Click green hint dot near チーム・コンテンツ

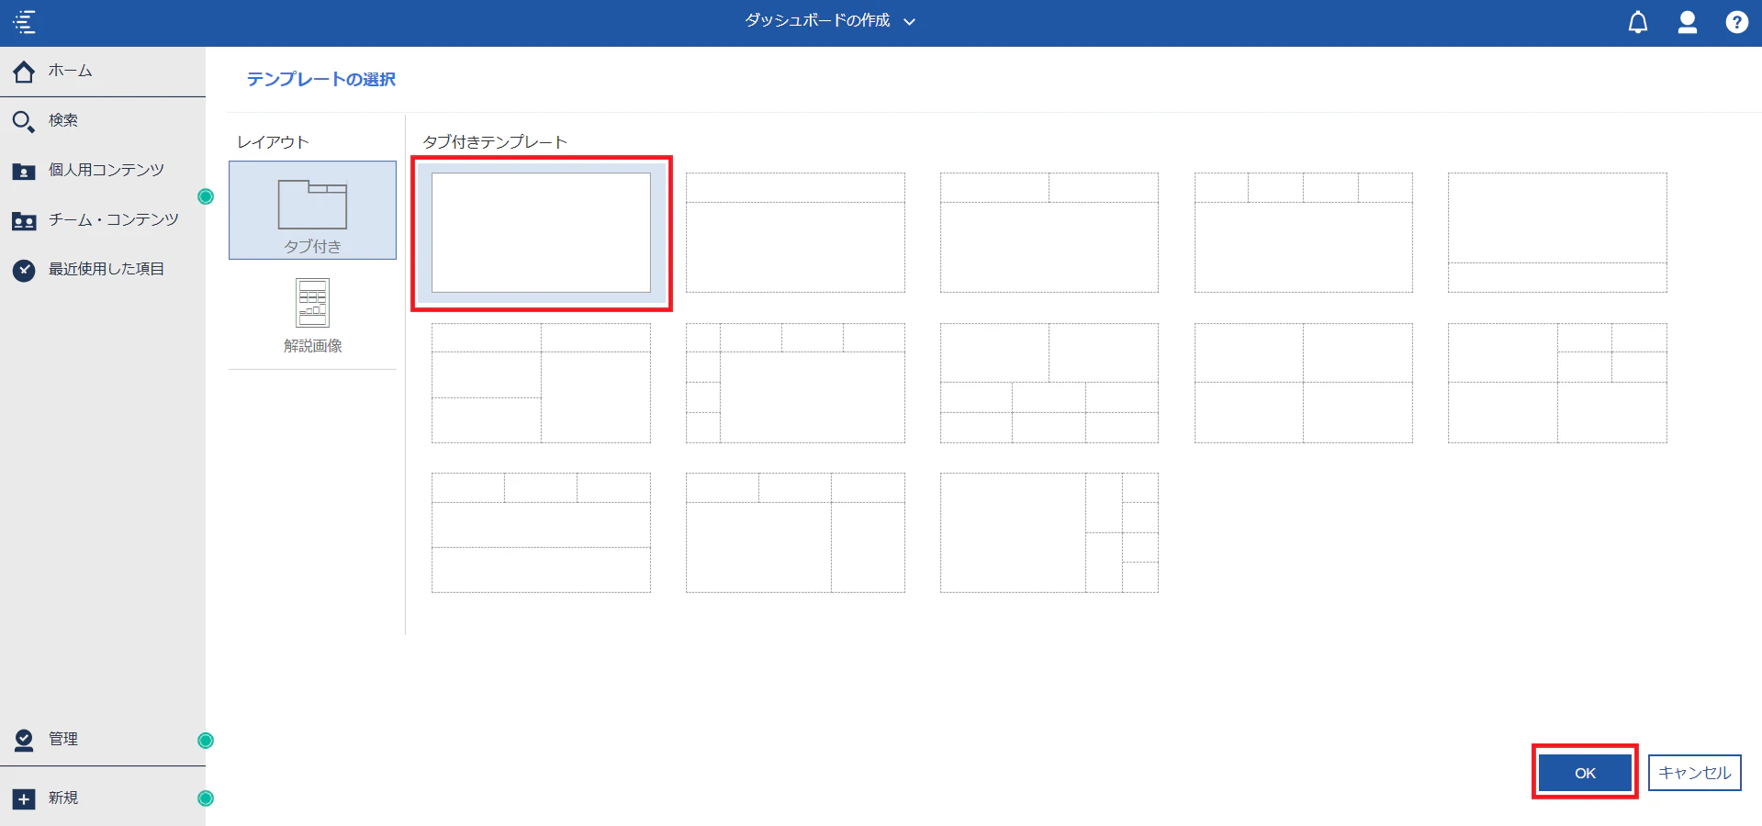[206, 196]
